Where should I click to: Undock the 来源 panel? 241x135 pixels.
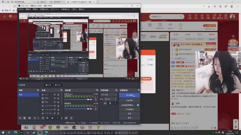click(61, 90)
